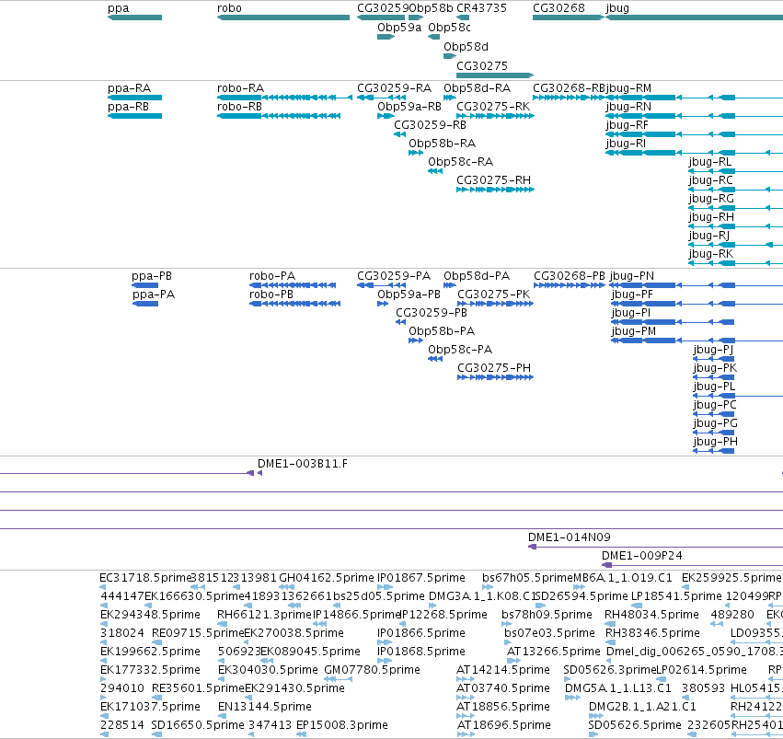
Task: Click the jbug-RL transcript label
Action: pyautogui.click(x=710, y=162)
